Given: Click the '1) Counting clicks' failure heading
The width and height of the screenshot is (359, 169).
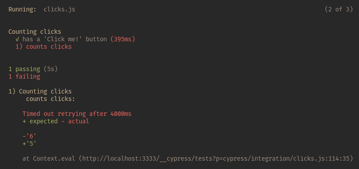Looking at the screenshot, I should coord(40,91).
